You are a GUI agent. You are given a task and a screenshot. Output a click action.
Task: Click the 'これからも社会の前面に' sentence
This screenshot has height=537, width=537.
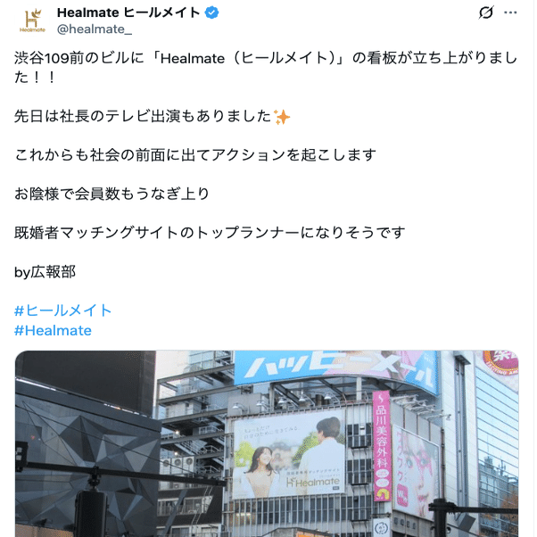point(195,155)
